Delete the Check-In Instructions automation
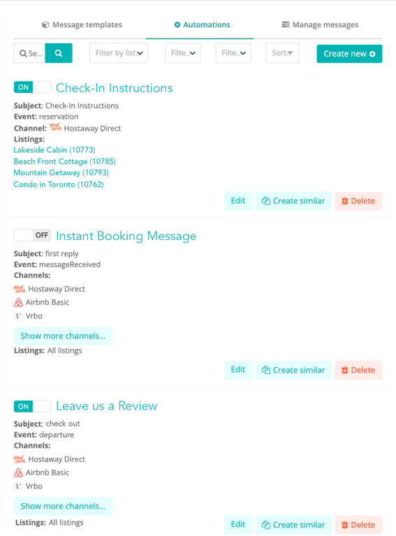 coord(358,201)
